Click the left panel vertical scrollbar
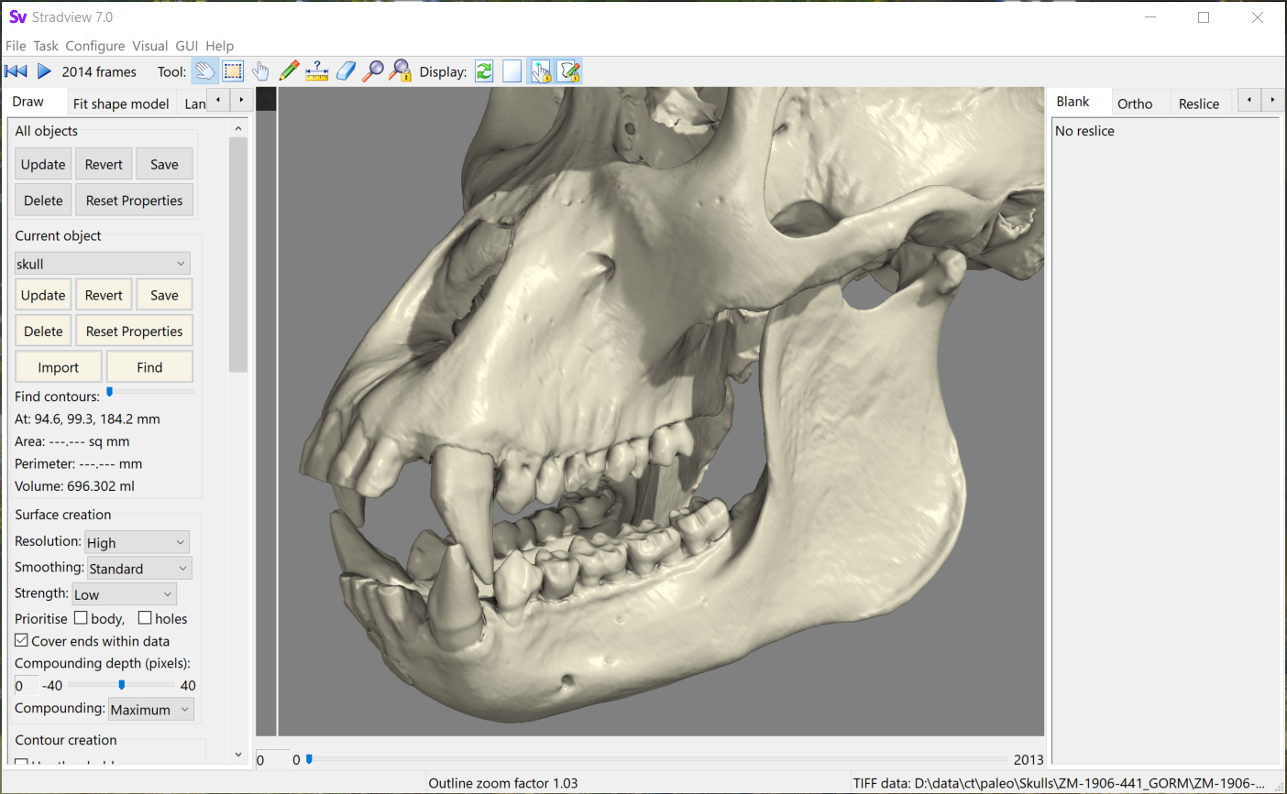 coord(238,256)
